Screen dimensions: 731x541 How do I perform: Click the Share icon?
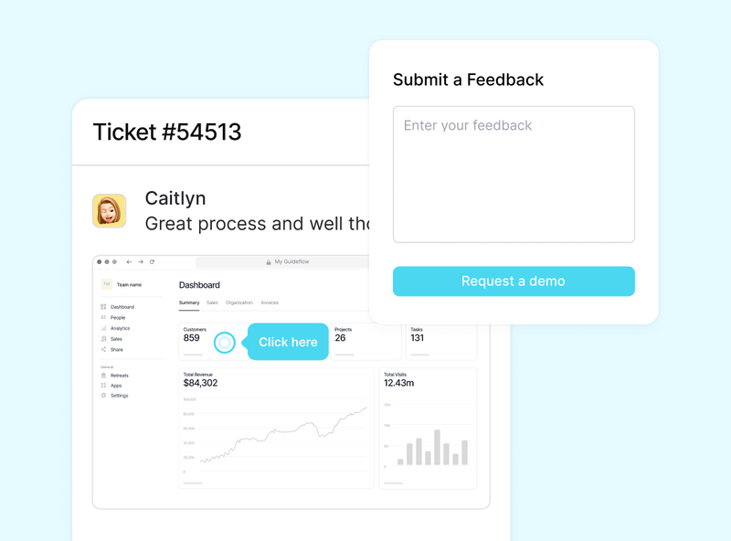pos(103,349)
